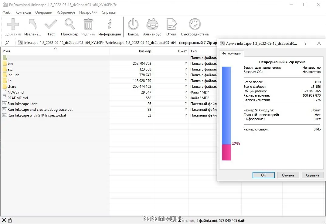Click the parent folder ".." icon
This screenshot has width=326, height=224.
[5, 58]
